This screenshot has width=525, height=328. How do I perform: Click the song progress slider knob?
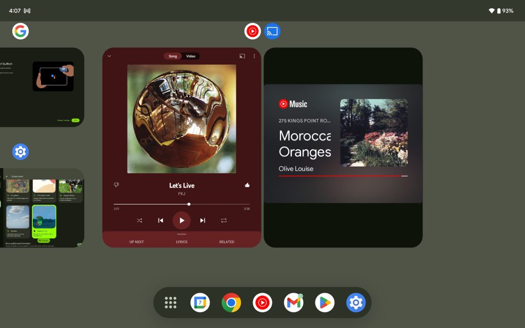coord(189,204)
